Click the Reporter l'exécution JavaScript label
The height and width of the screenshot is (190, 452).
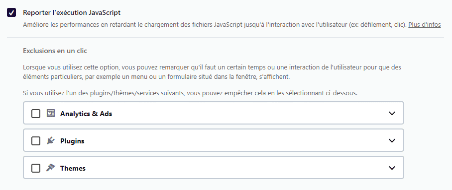tap(72, 12)
